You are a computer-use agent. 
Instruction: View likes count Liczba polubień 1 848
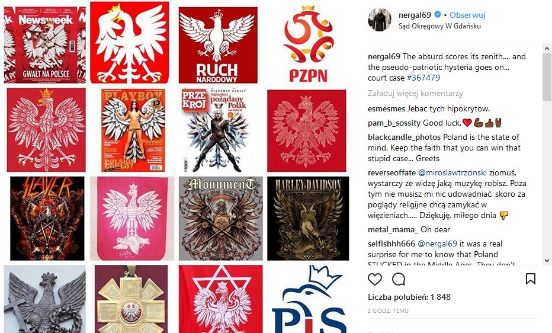click(x=409, y=297)
